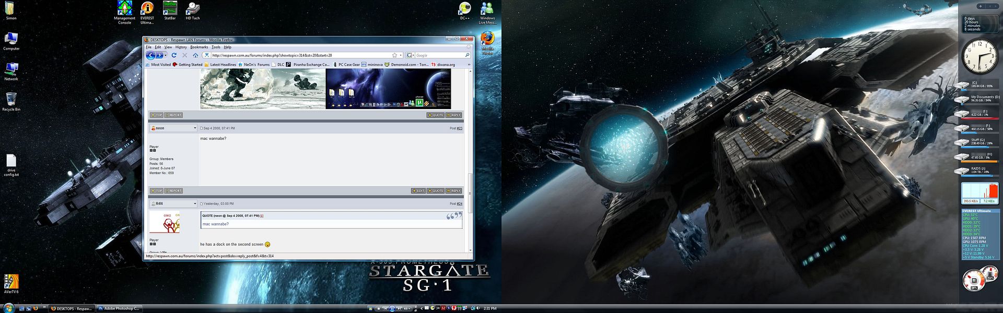Go back with Firefox Back arrow
This screenshot has height=313, width=1003.
150,55
